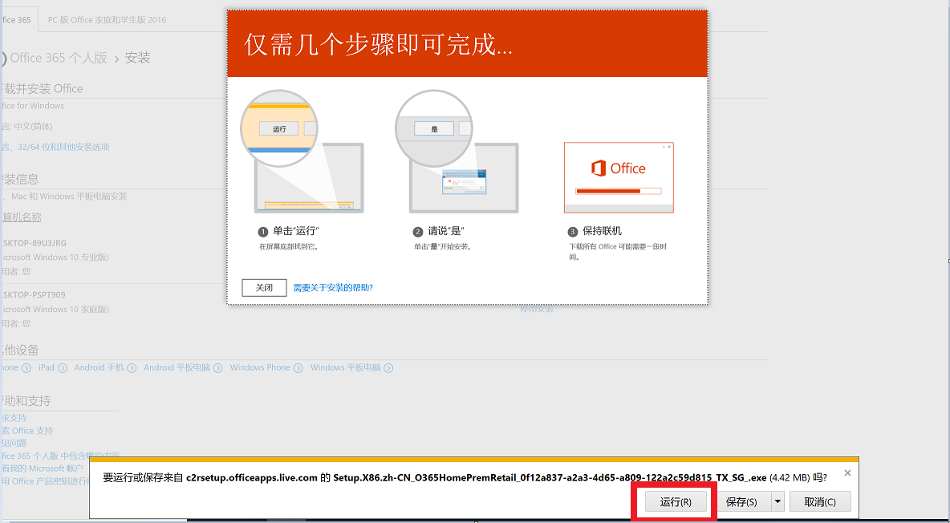
Task: Click the c2rsetup.officeapps.live.com source text
Action: click(252, 477)
